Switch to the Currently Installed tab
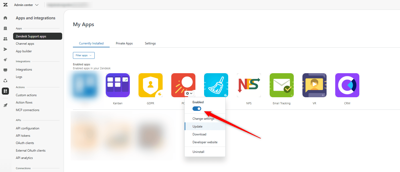The image size is (400, 172). point(91,43)
